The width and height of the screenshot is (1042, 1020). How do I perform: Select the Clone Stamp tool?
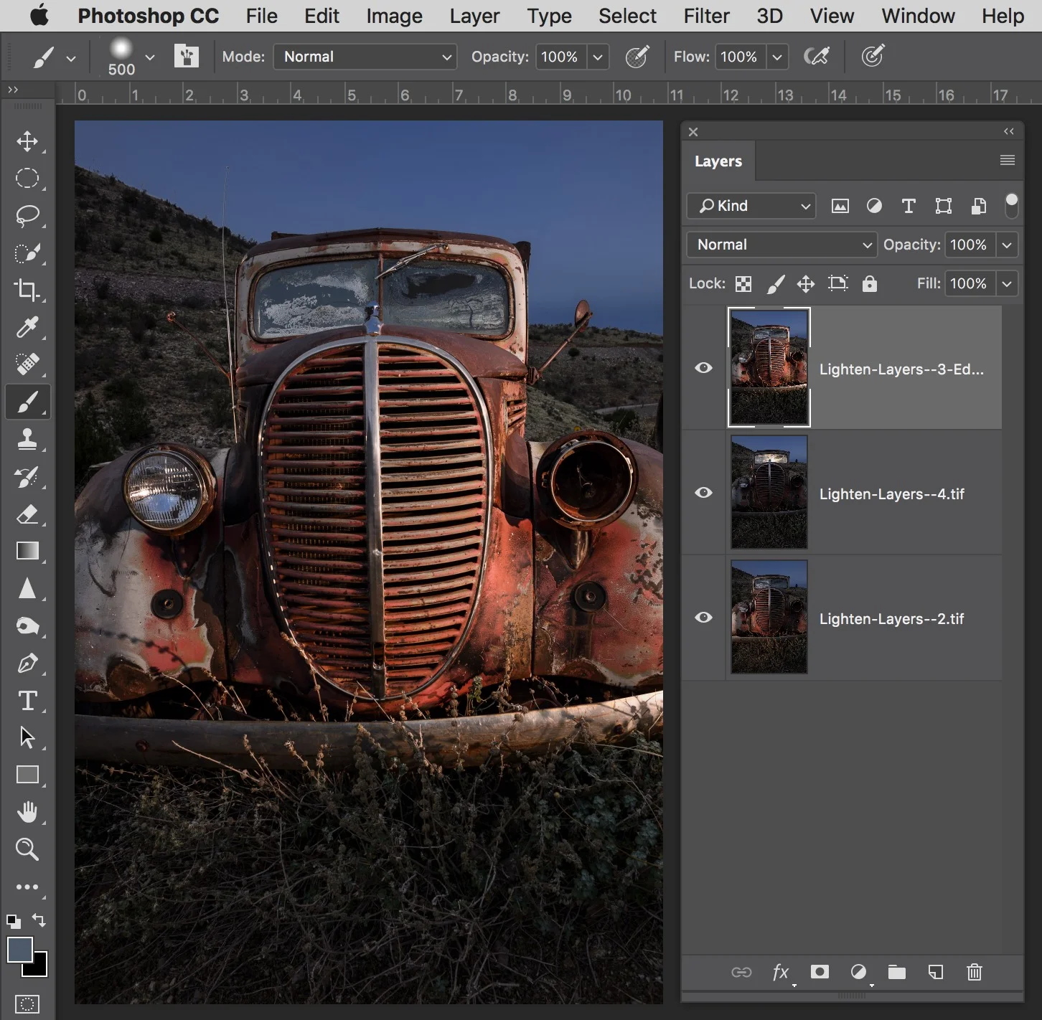point(27,439)
